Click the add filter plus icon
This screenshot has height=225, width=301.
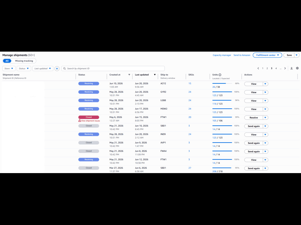click(57, 68)
